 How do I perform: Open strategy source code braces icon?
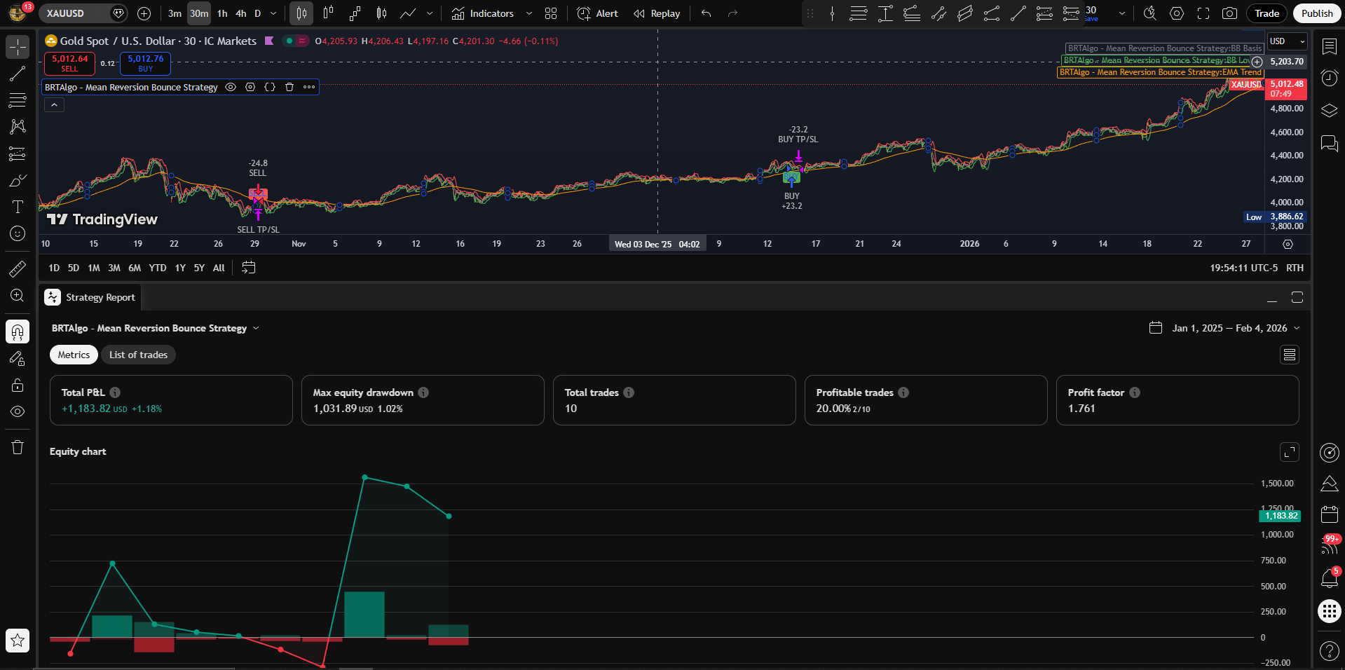coord(270,87)
